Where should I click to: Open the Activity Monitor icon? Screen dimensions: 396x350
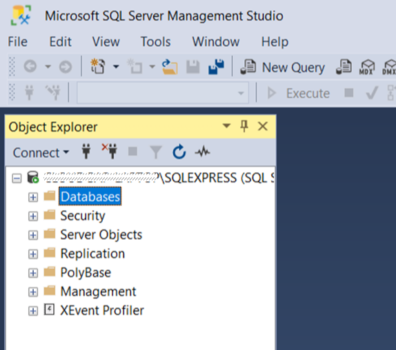point(202,152)
